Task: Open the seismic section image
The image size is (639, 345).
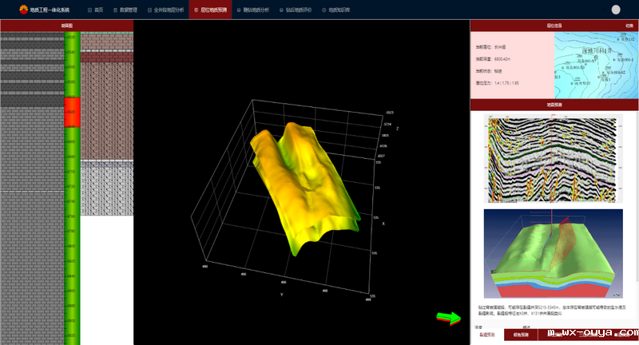Action: point(553,159)
